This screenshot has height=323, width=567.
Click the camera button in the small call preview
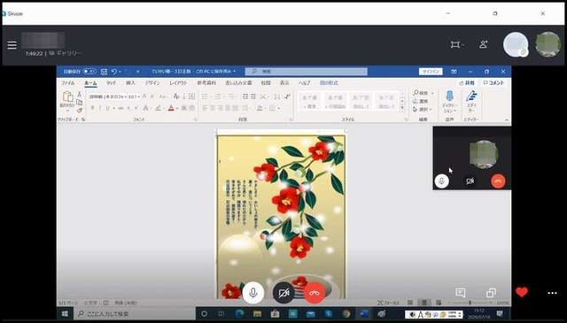[470, 181]
